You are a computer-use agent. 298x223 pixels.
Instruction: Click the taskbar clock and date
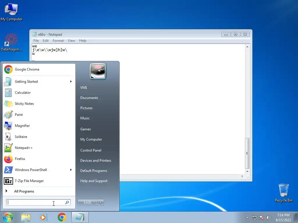point(283,217)
